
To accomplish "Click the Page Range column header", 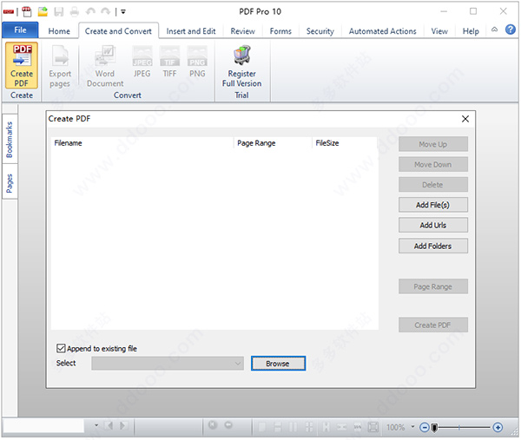I will point(273,143).
